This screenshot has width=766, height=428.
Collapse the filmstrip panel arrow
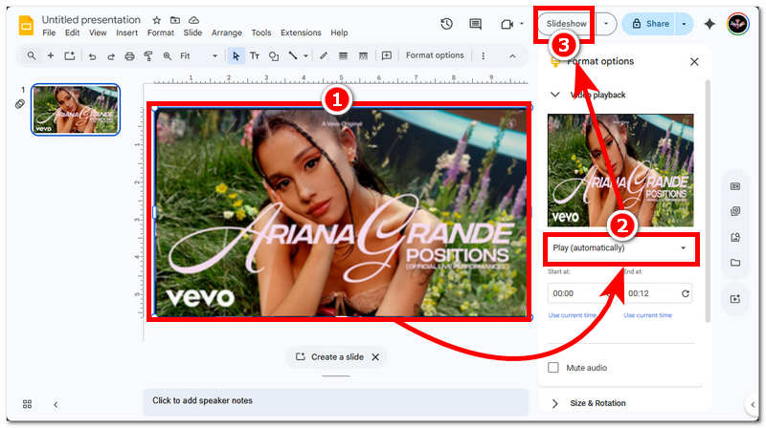tap(56, 405)
